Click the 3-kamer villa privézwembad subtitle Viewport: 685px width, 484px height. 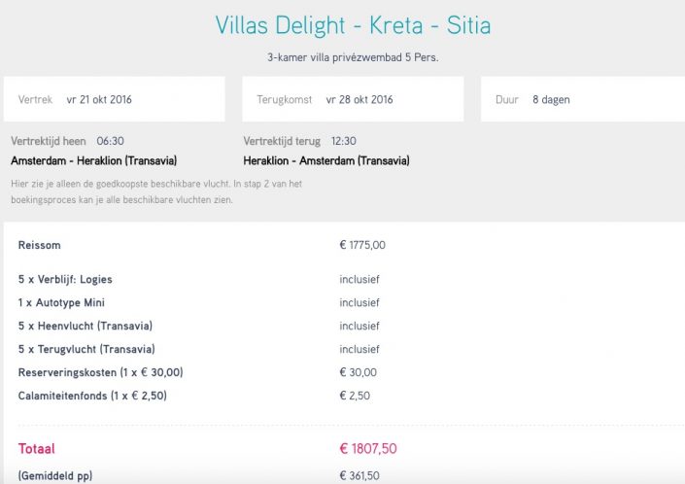point(353,57)
